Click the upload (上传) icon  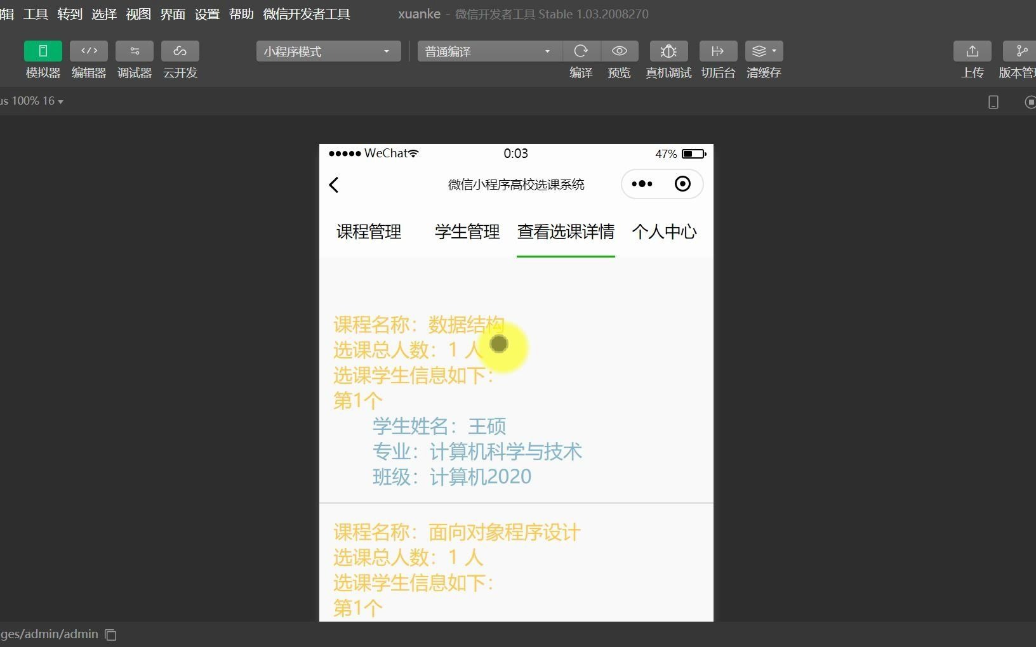pos(973,51)
